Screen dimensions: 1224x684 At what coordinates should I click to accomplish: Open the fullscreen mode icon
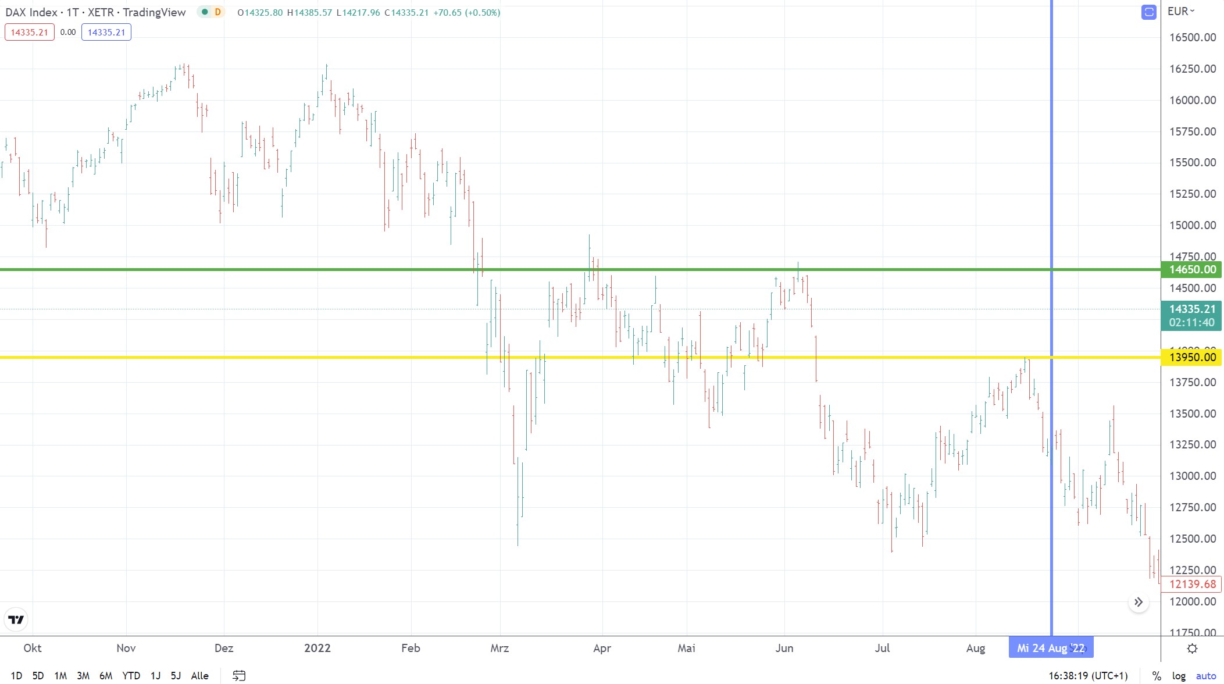tap(1148, 12)
